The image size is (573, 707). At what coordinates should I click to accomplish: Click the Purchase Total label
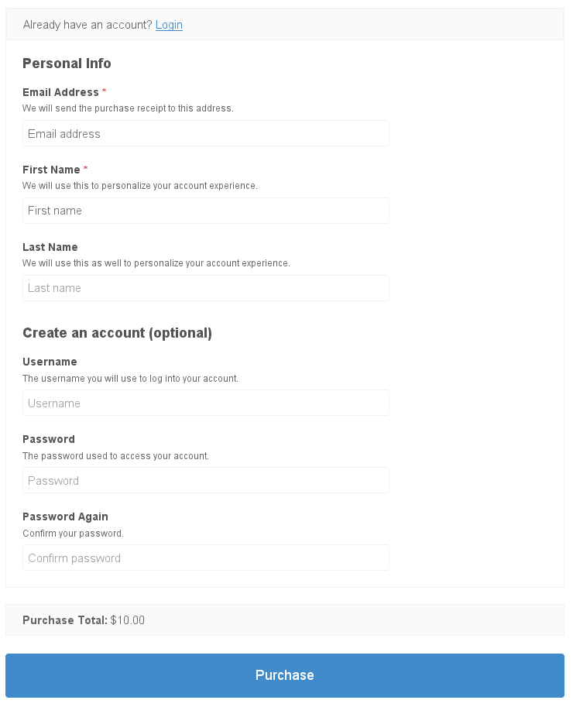point(64,620)
